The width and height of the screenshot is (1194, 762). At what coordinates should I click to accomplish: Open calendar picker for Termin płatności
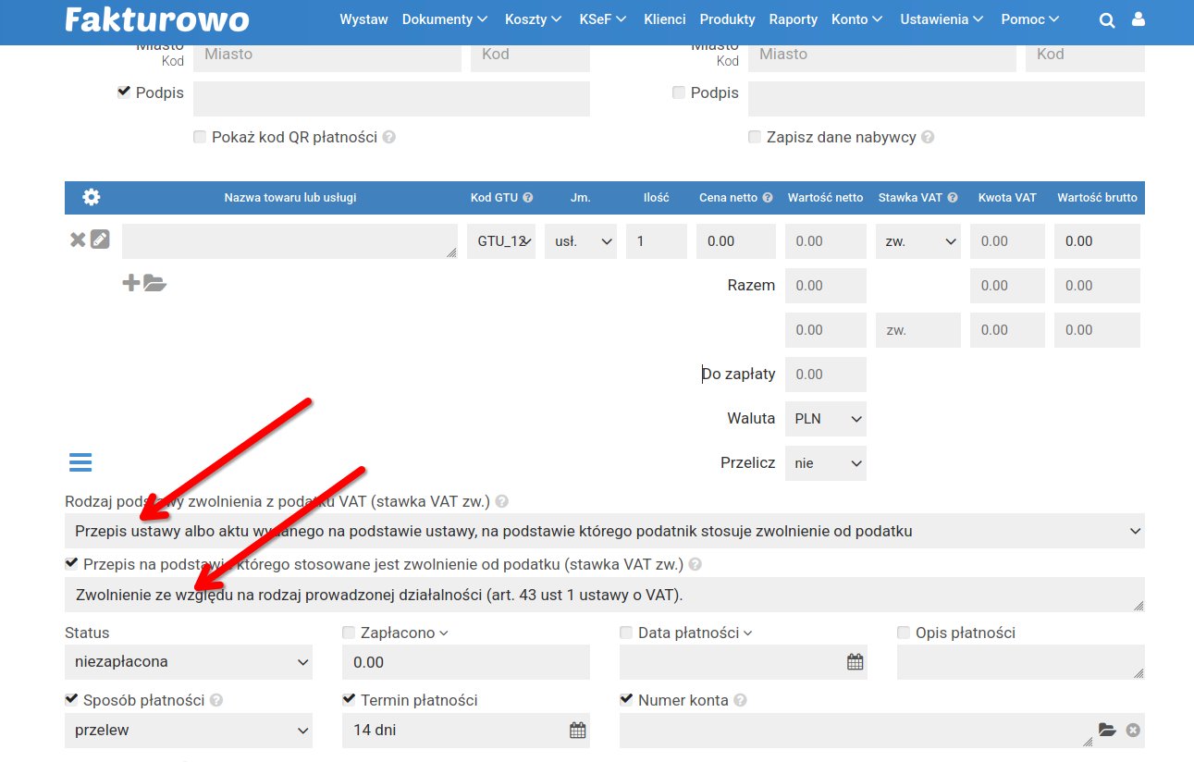point(577,731)
